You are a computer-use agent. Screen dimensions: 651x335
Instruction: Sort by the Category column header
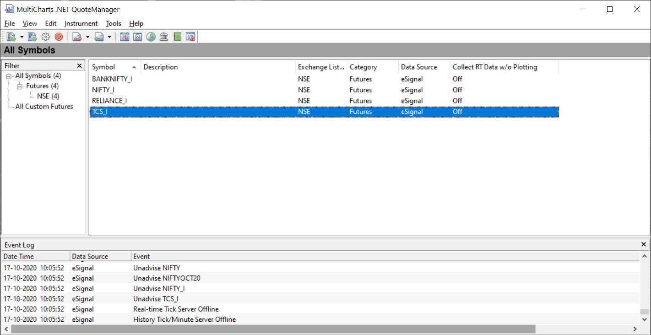click(373, 67)
